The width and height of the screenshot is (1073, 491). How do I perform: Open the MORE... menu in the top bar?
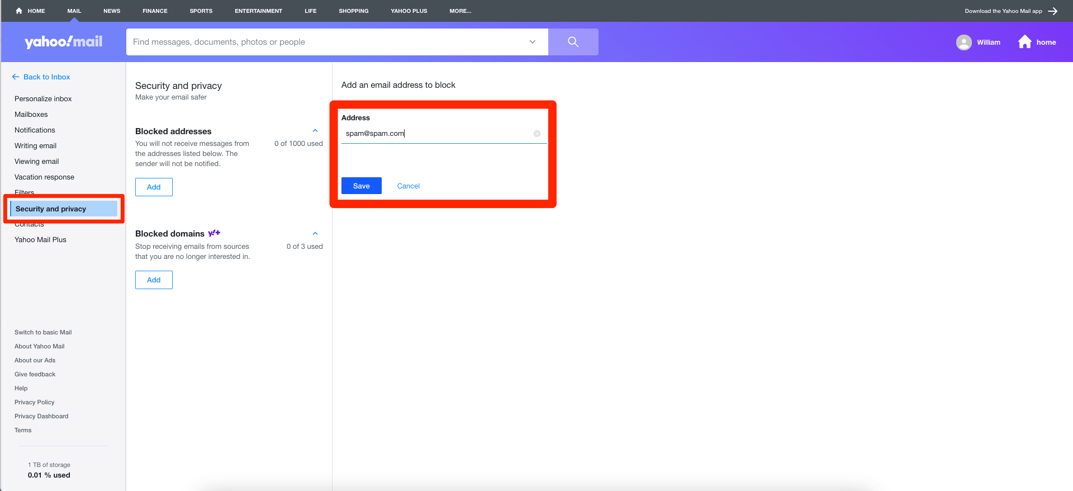(x=460, y=11)
